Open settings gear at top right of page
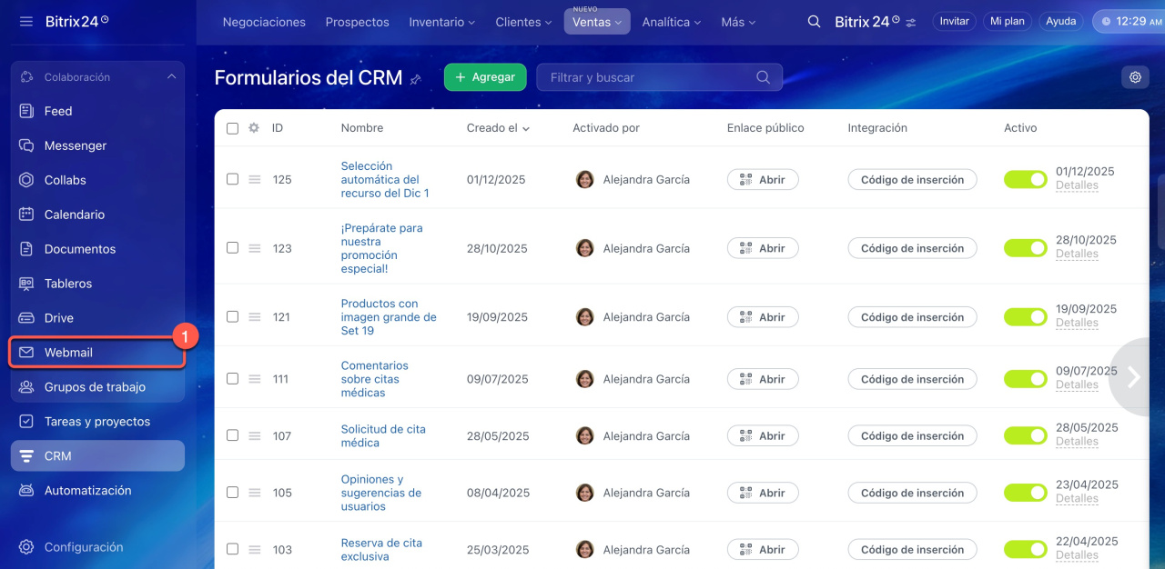The height and width of the screenshot is (569, 1165). point(1135,77)
